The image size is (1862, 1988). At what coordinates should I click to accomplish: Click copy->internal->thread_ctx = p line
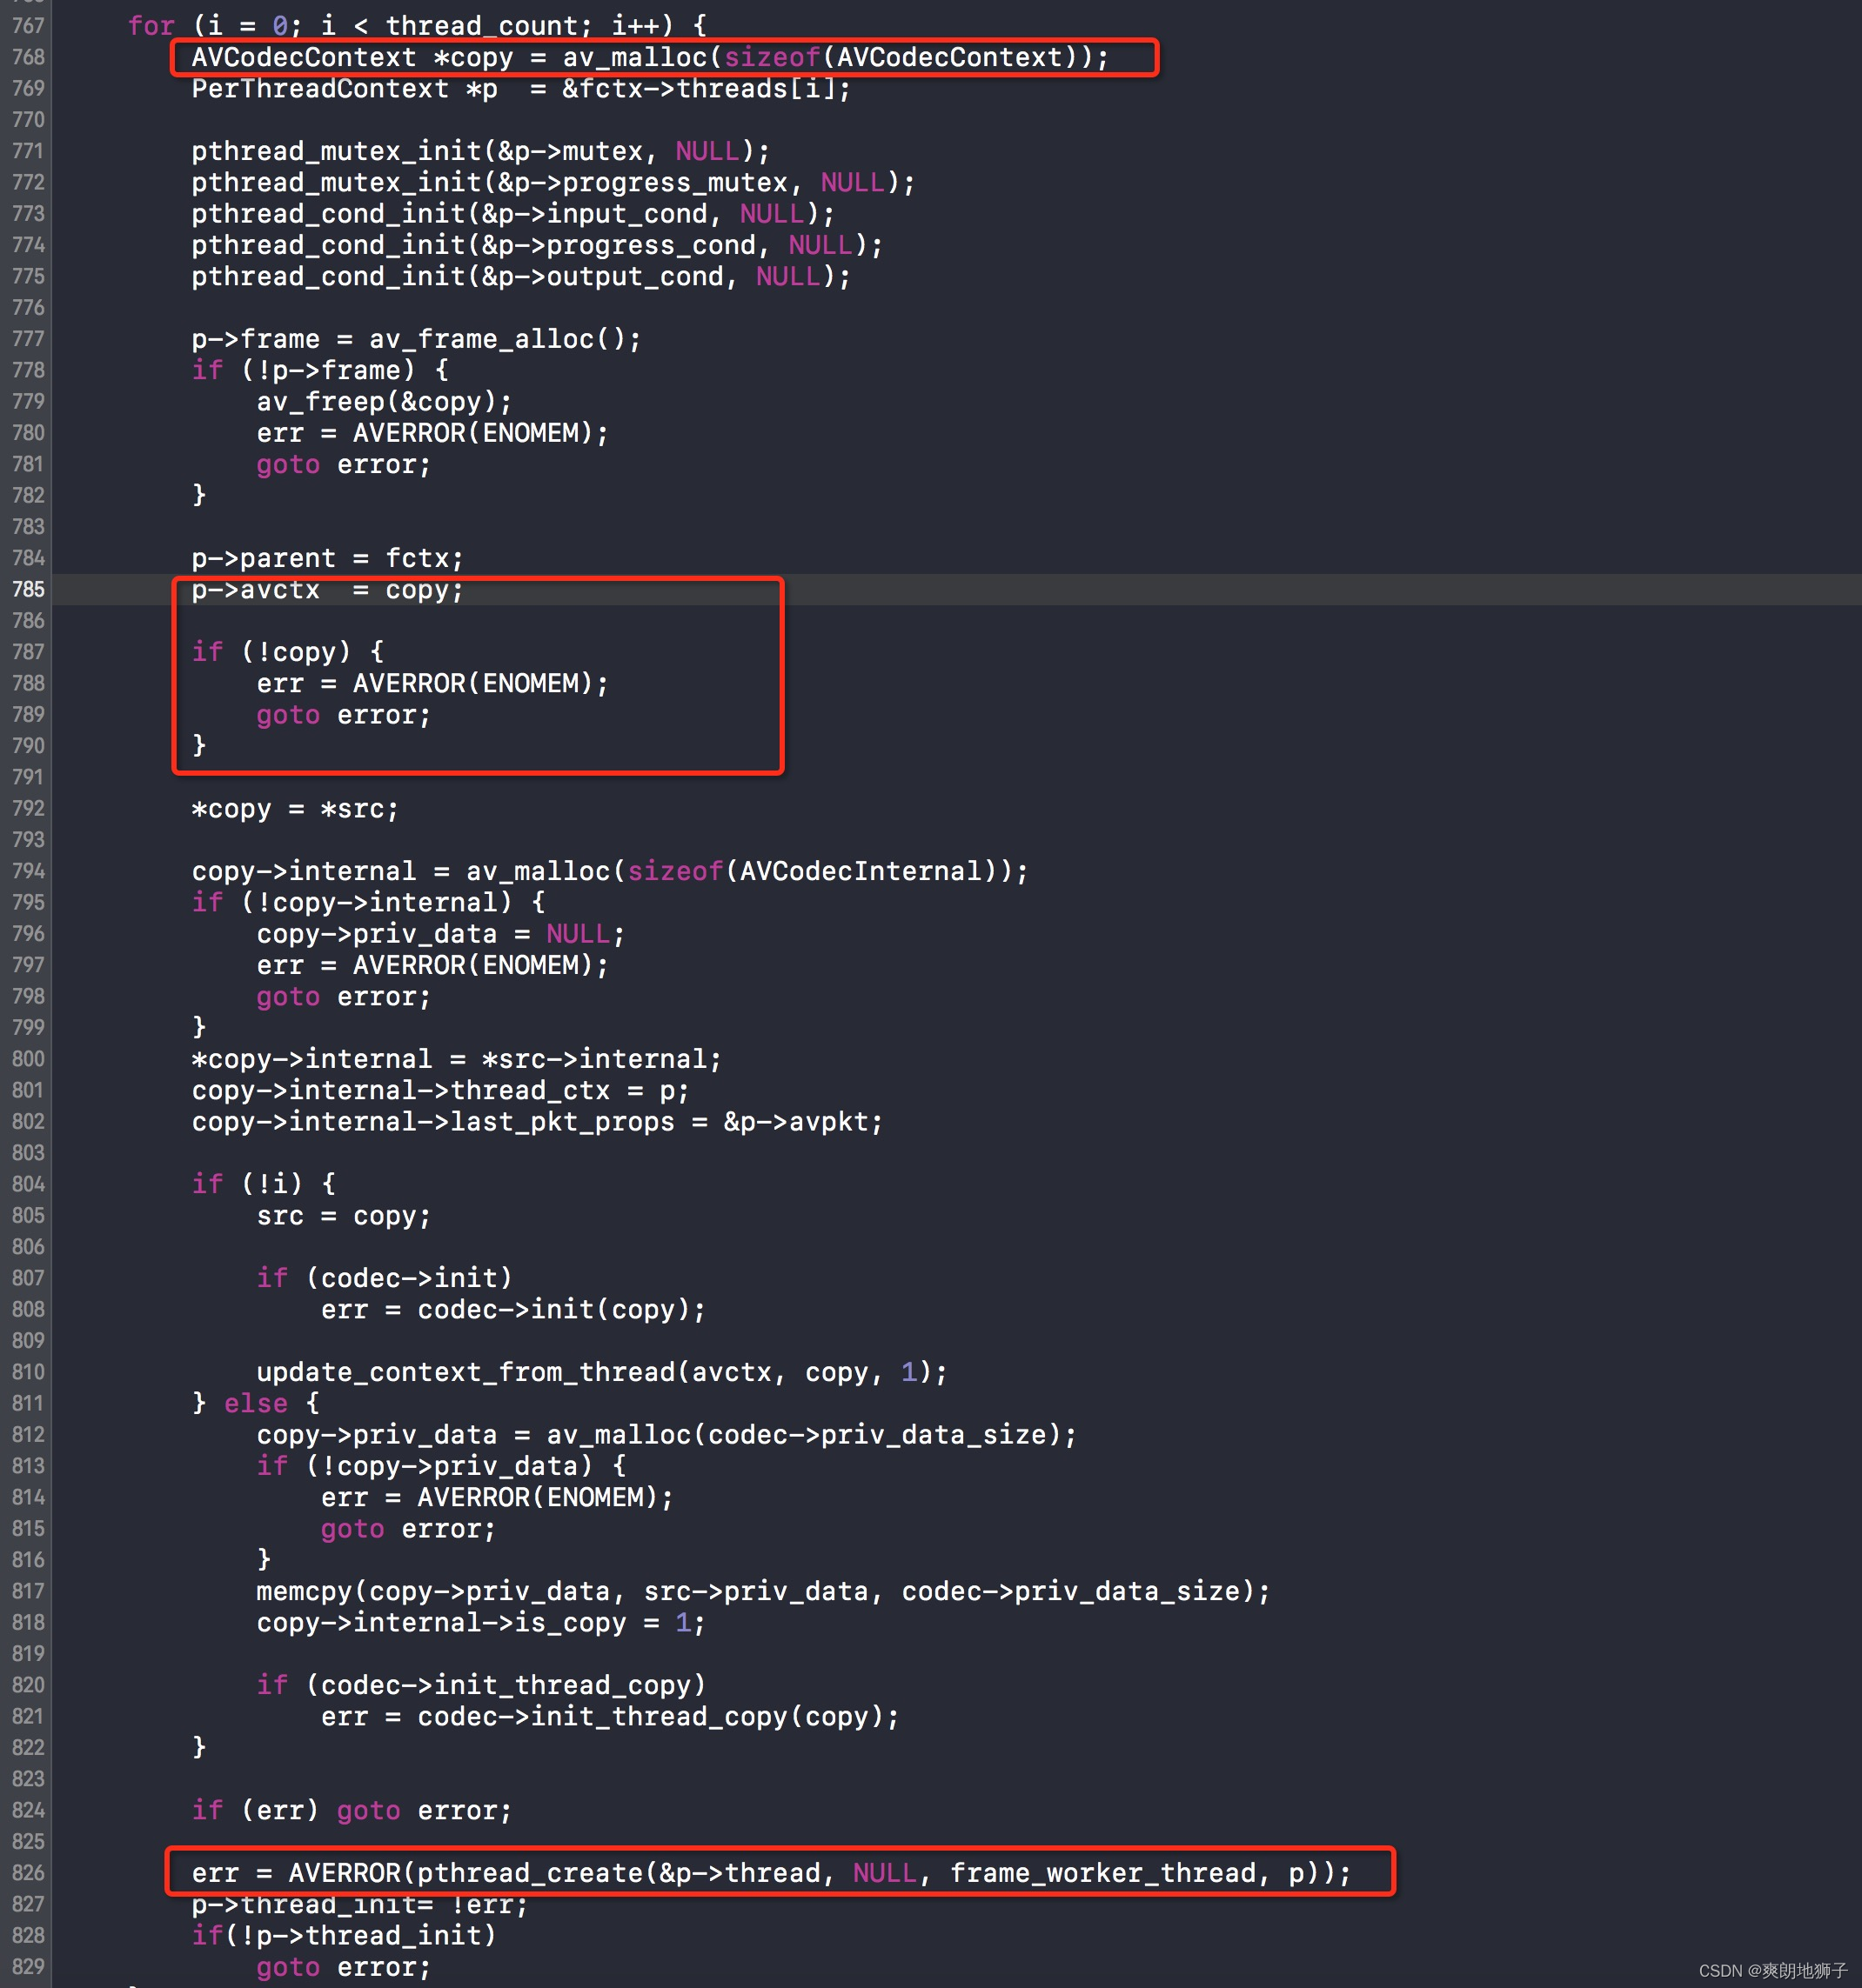pos(440,1090)
